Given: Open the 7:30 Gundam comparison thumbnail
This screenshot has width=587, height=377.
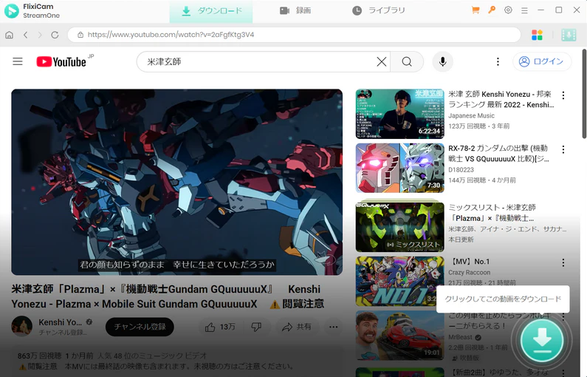Looking at the screenshot, I should (399, 168).
